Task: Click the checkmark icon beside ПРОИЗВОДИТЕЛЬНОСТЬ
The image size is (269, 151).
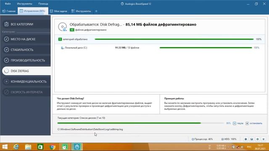Action: coord(6,60)
